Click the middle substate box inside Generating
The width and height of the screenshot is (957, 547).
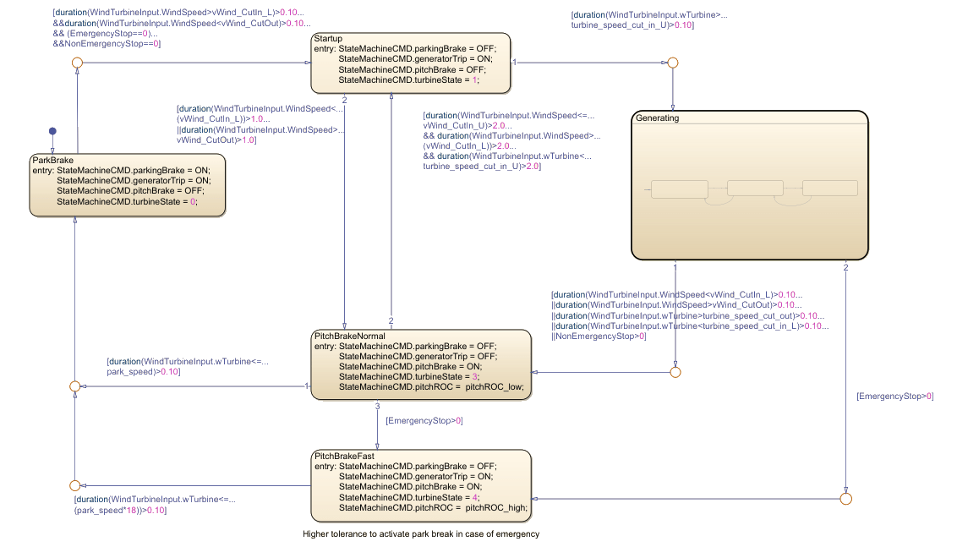coord(755,189)
